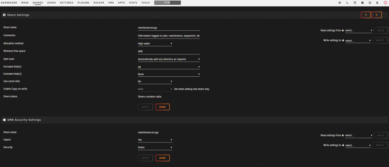Open the terminal icon in the top bar

(x=347, y=3)
